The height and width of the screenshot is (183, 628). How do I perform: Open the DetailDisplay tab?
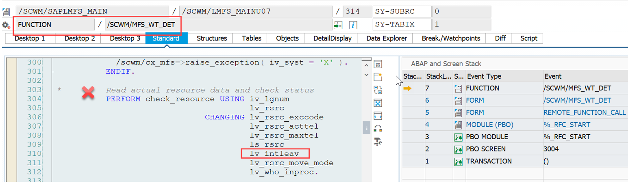[x=333, y=38]
